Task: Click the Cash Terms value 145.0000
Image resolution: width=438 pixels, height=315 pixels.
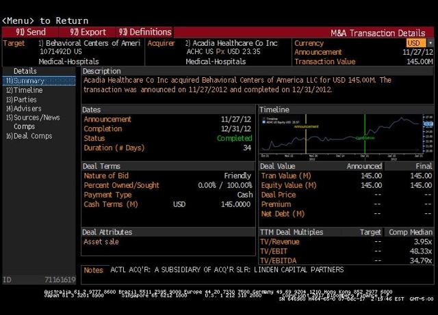Action: (x=235, y=204)
